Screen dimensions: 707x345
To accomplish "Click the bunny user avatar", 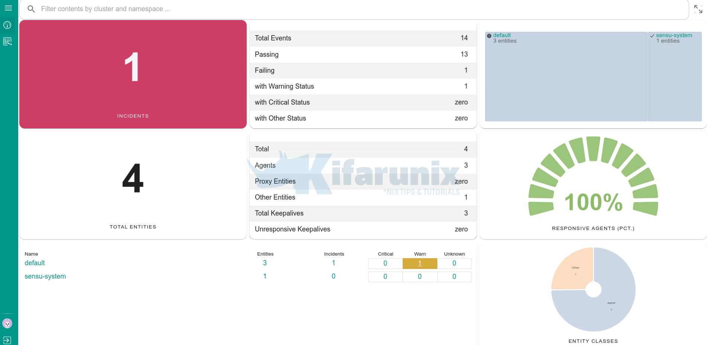I will (7, 323).
